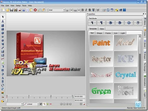Open the Arial font dropdown
The width and height of the screenshot is (148, 111).
click(x=64, y=10)
